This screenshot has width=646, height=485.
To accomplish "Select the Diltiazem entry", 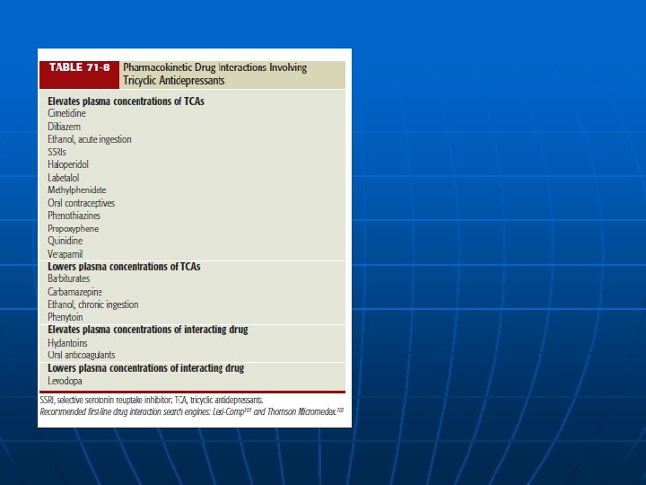I will pyautogui.click(x=65, y=127).
